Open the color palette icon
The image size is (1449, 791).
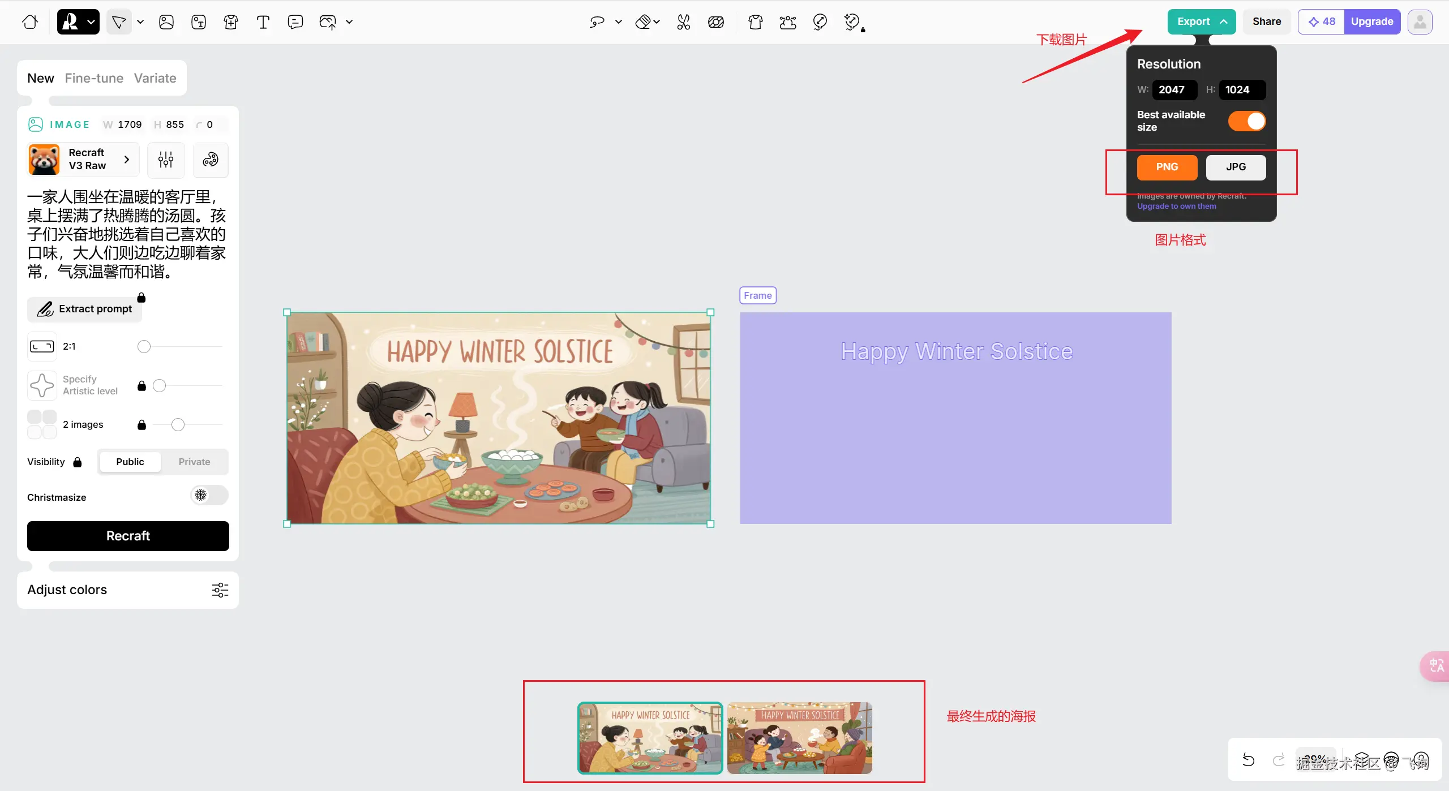211,160
